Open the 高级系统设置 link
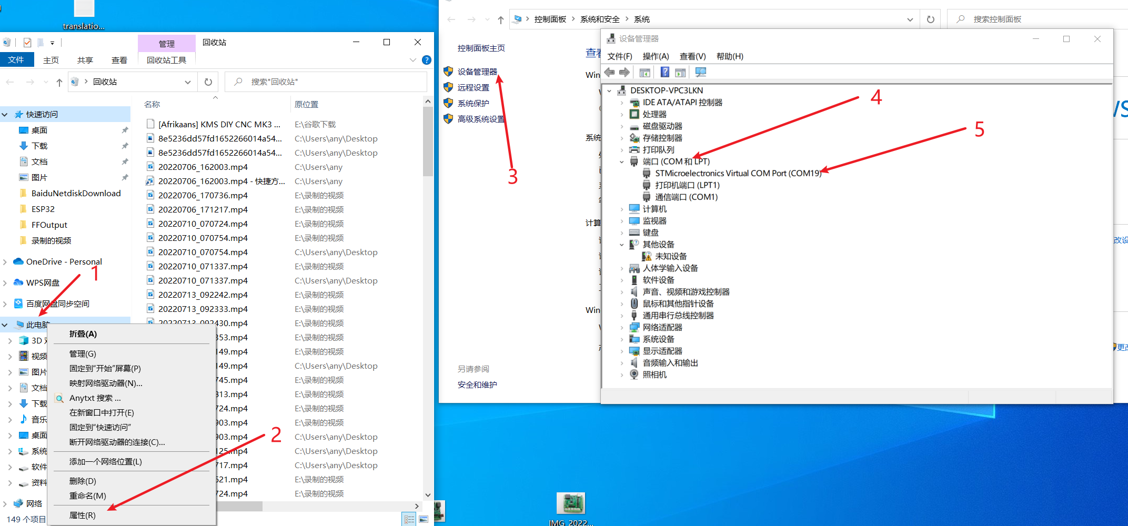This screenshot has width=1128, height=526. [x=481, y=119]
